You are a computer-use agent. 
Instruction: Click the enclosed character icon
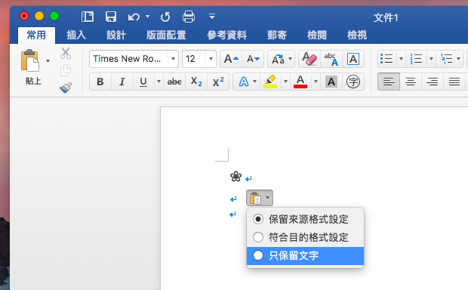click(x=353, y=82)
